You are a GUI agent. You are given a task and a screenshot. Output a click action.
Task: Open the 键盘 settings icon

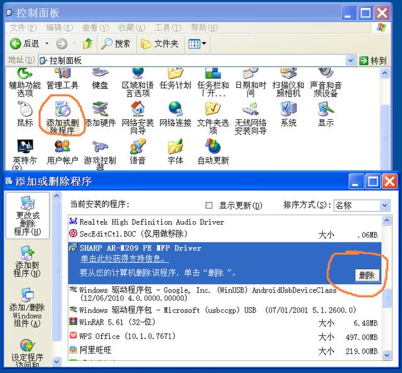pos(100,80)
